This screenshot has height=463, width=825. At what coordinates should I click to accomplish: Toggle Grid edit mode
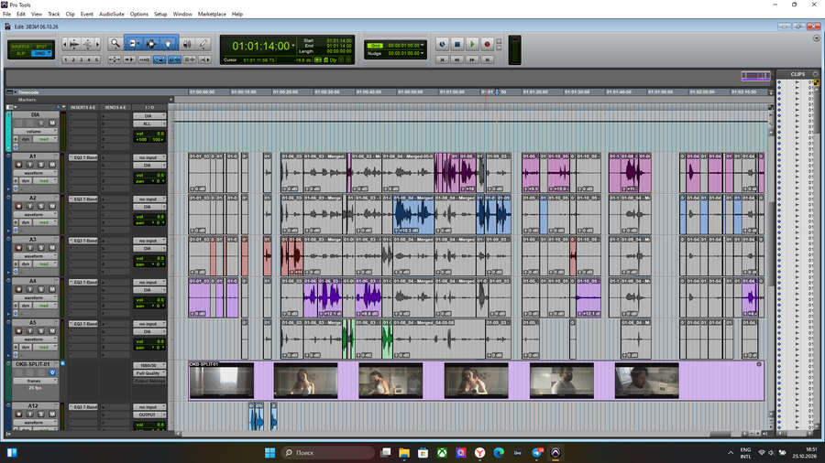tap(41, 53)
